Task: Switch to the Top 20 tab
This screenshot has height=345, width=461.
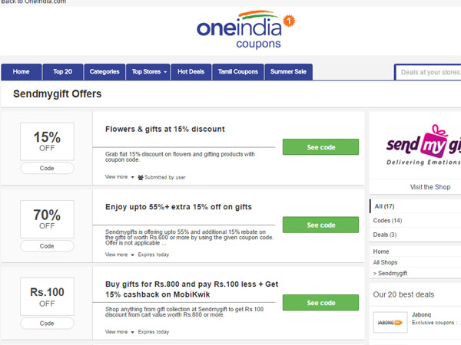Action: click(x=63, y=72)
